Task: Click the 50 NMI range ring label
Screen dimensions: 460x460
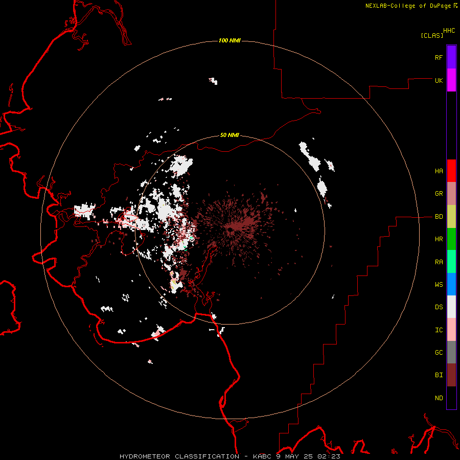Action: tap(229, 135)
